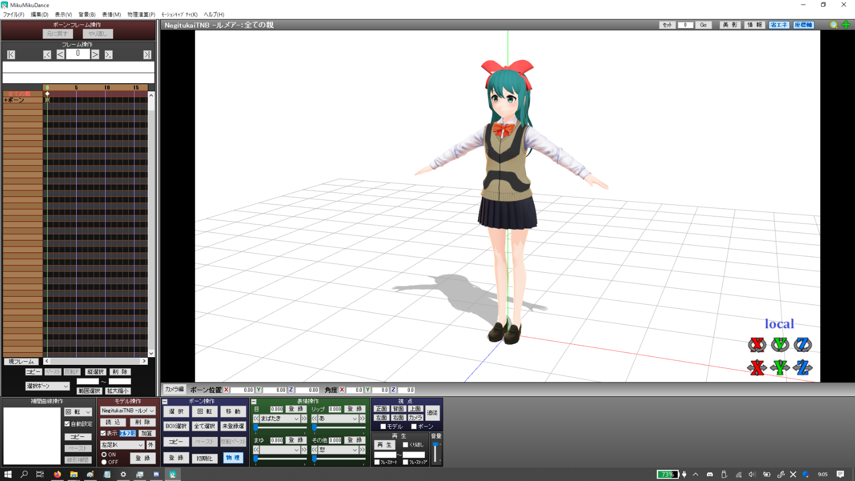The height and width of the screenshot is (481, 855).
Task: Select the OFF radio button
Action: tap(104, 462)
